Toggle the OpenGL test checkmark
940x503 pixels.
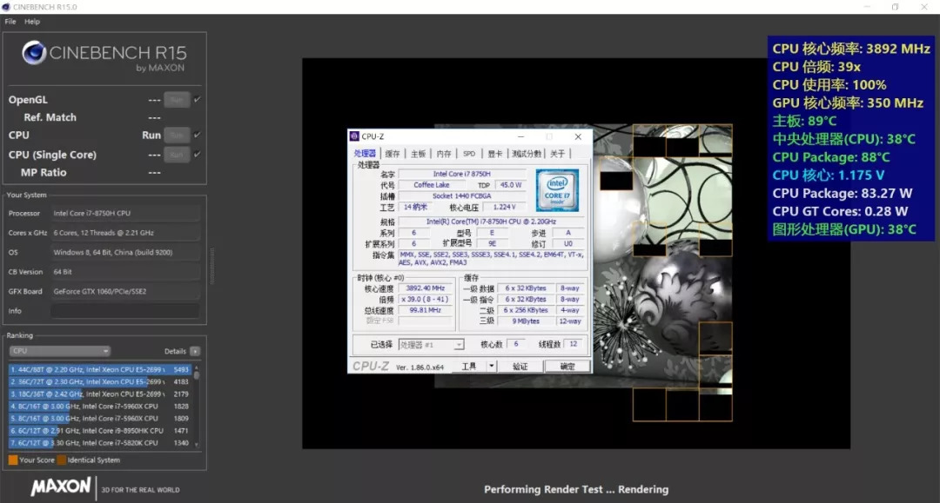(x=195, y=99)
